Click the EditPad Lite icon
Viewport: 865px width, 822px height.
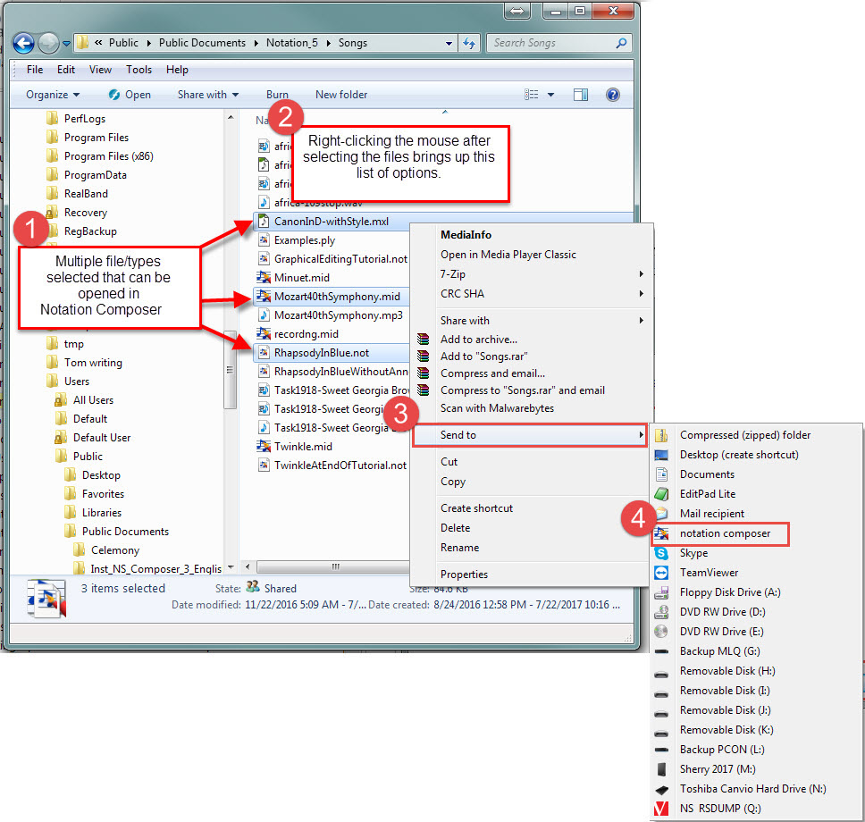(661, 494)
